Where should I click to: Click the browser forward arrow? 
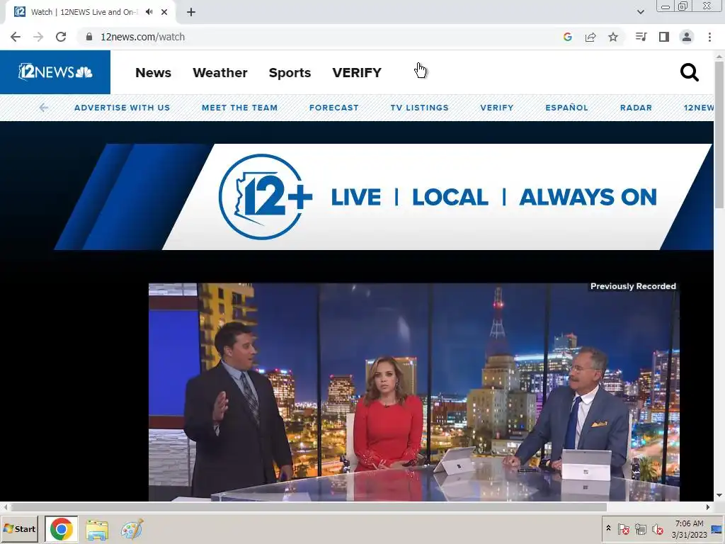click(x=38, y=37)
